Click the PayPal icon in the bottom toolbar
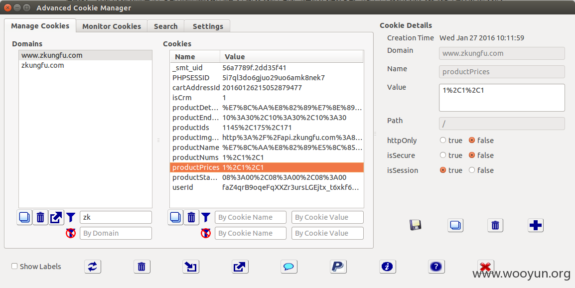Image resolution: width=575 pixels, height=288 pixels. (x=338, y=267)
